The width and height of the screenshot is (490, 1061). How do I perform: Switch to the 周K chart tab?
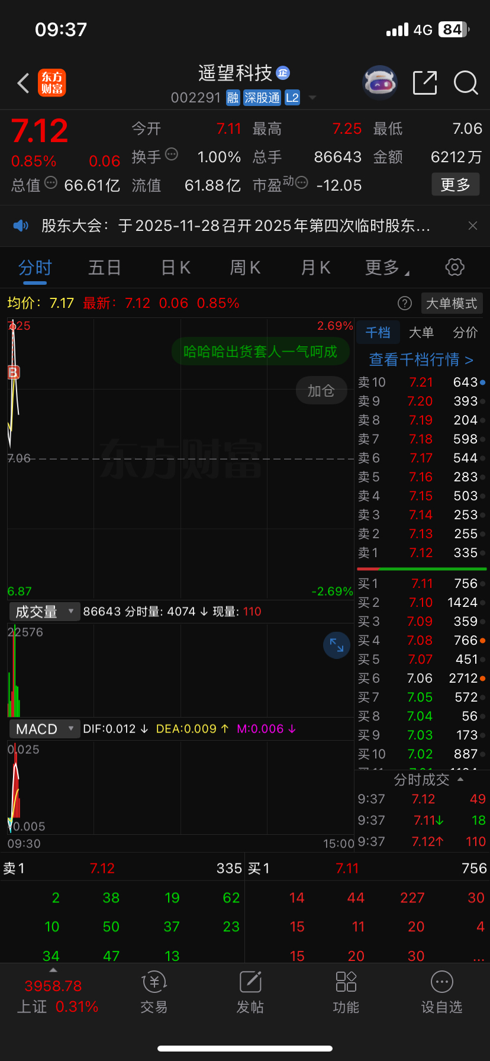[245, 268]
